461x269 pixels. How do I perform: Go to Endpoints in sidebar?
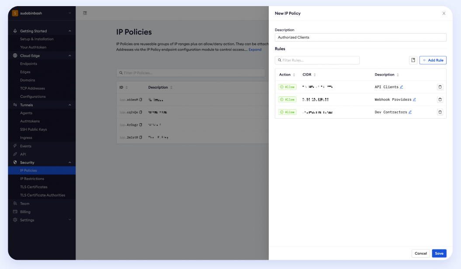click(x=28, y=64)
